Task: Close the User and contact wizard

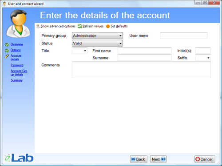Action: [x=214, y=3]
